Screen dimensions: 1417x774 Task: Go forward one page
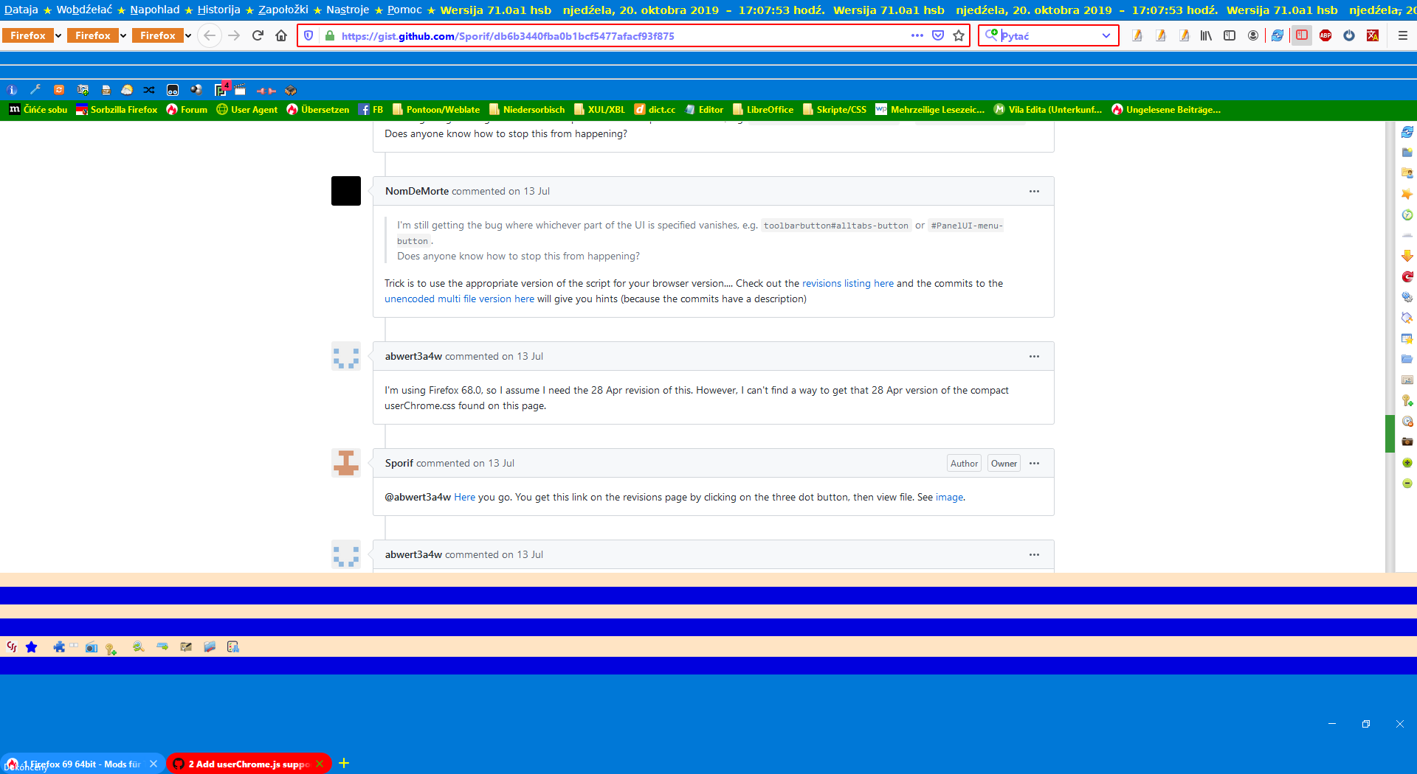pyautogui.click(x=234, y=35)
